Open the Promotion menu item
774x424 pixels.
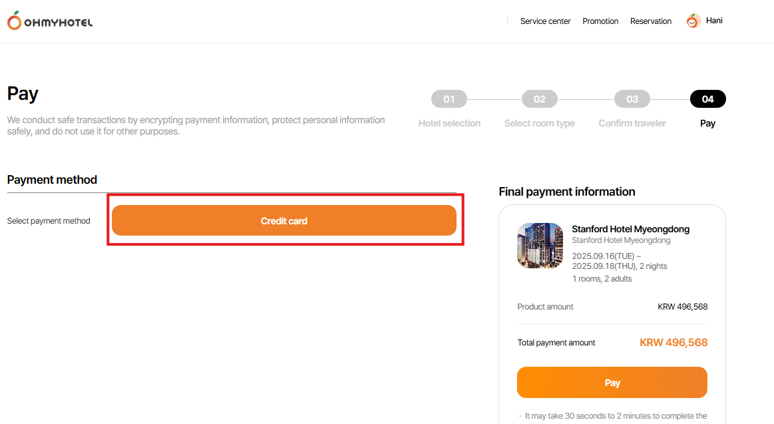tap(600, 21)
